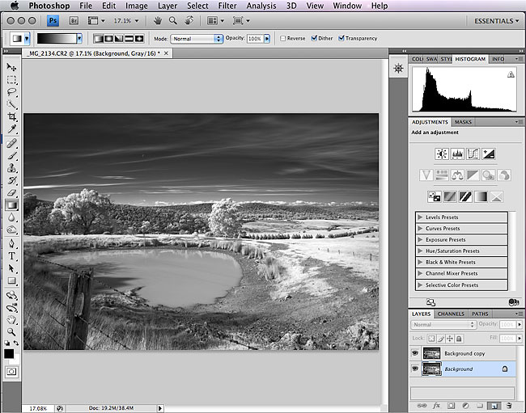
Task: Select the Move tool
Action: (x=12, y=68)
